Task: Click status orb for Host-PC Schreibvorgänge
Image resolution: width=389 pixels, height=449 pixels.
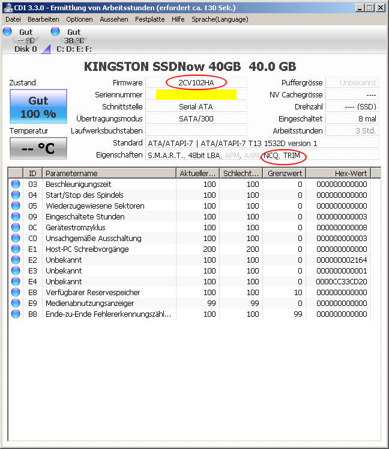Action: click(16, 249)
